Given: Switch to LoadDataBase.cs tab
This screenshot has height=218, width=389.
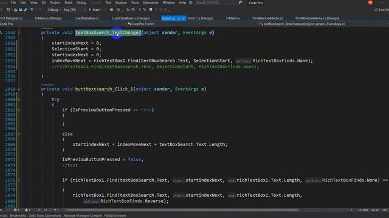Looking at the screenshot, I should tap(87, 18).
